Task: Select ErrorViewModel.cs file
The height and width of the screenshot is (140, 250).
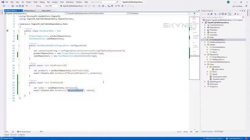Action: tap(219, 47)
